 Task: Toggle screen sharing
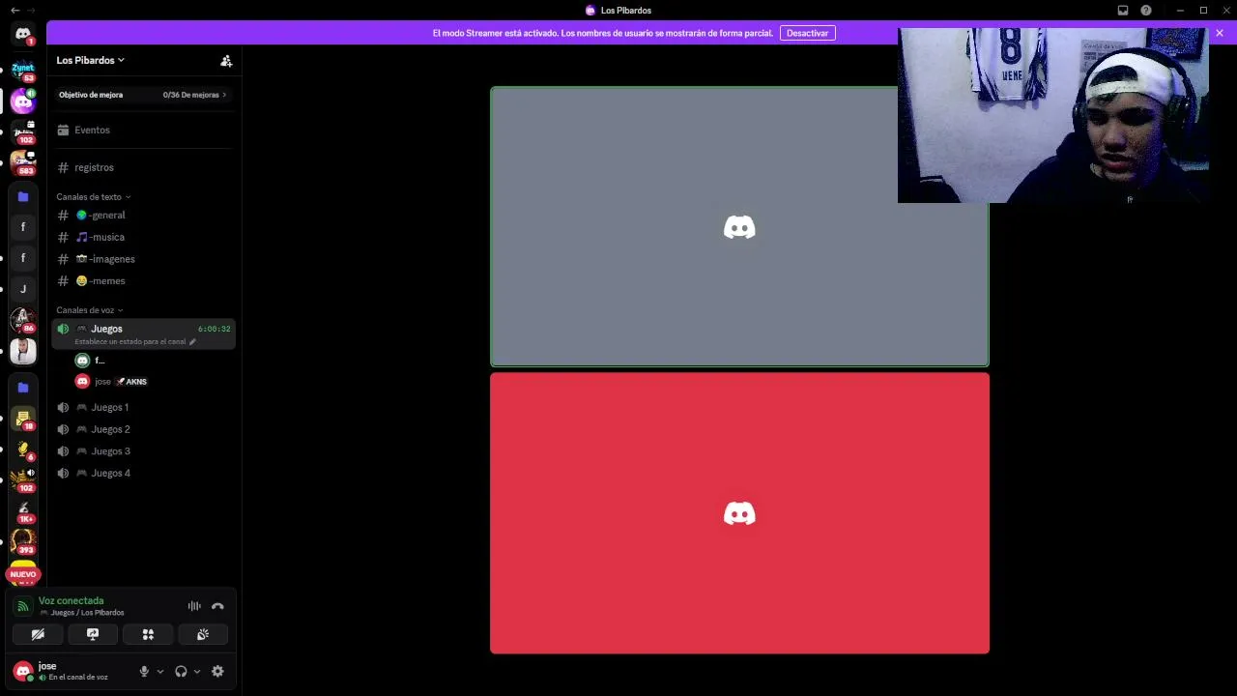(x=93, y=634)
